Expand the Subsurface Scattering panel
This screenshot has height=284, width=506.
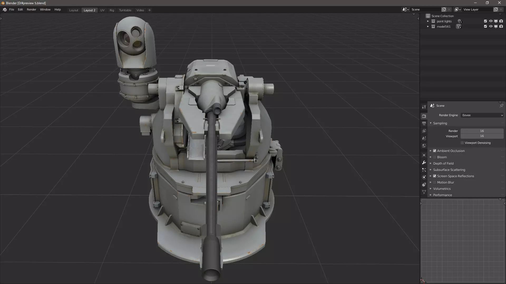pos(431,170)
